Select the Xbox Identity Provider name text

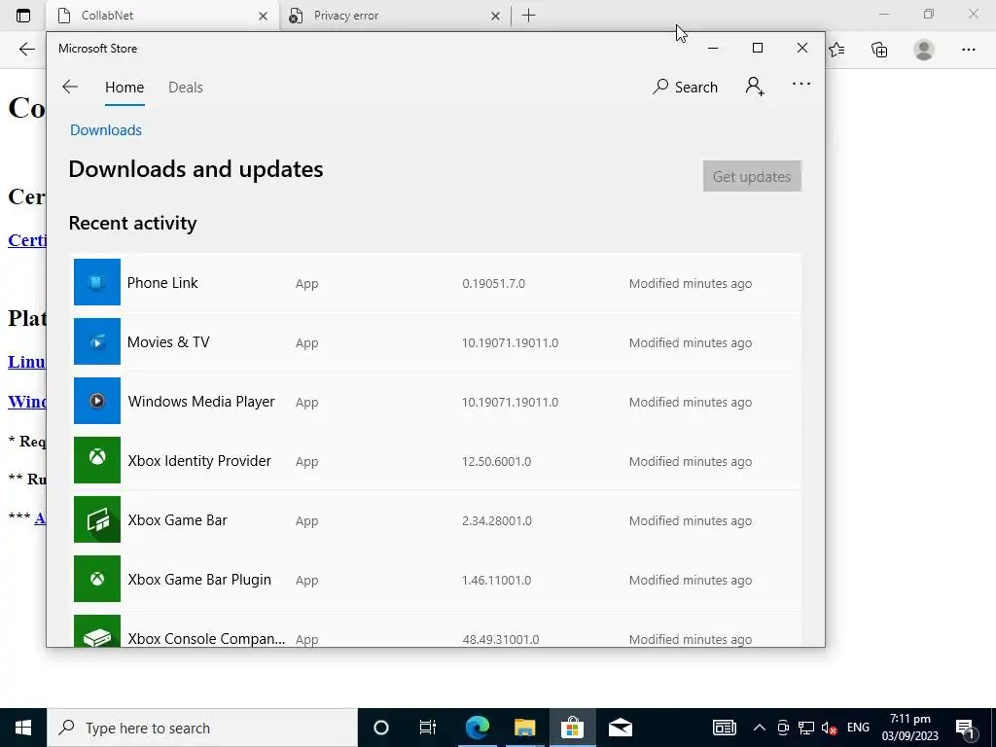point(199,460)
